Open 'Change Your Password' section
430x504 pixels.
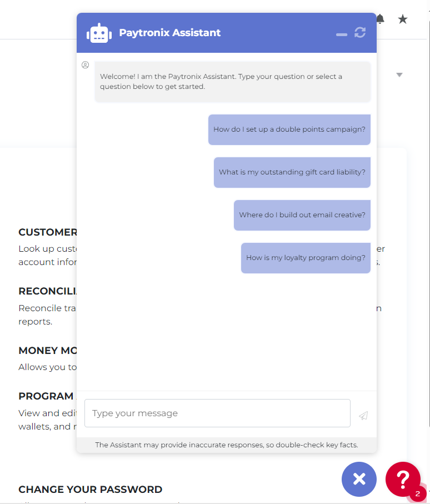pyautogui.click(x=91, y=489)
